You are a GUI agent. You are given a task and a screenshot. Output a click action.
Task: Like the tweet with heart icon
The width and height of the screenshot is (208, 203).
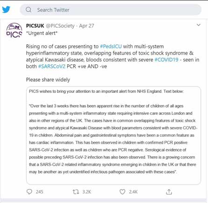pos(122,192)
